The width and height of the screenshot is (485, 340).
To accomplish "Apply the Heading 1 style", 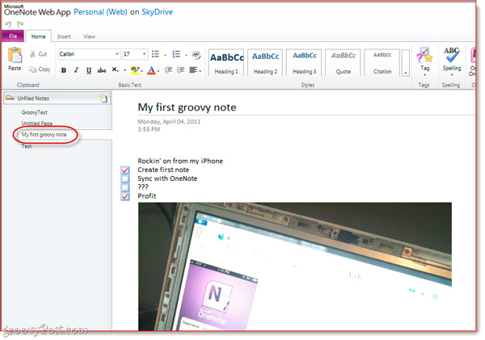I will point(226,61).
